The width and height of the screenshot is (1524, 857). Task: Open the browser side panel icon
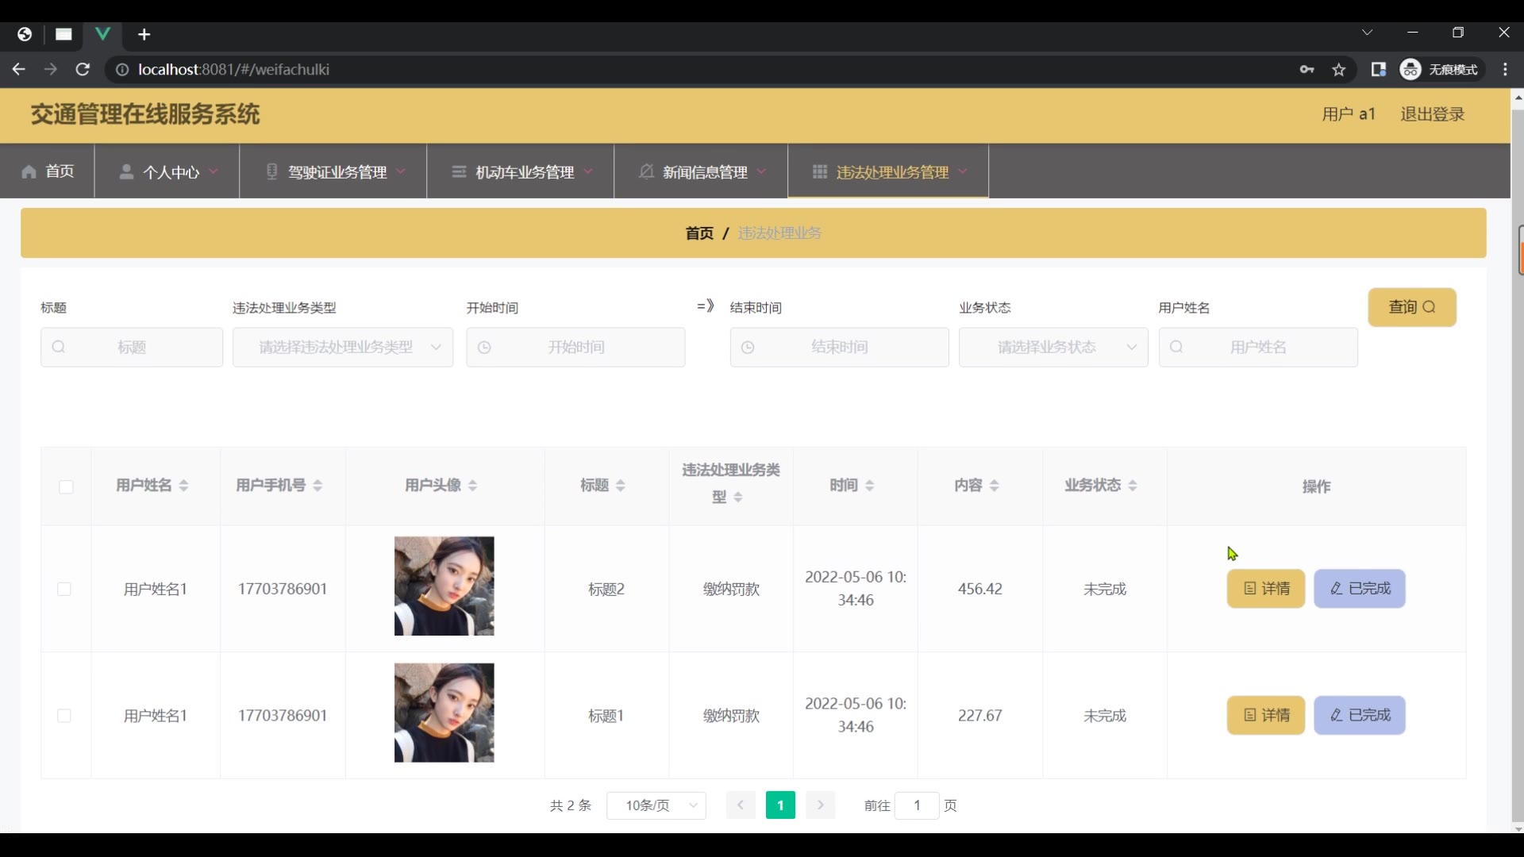1379,70
